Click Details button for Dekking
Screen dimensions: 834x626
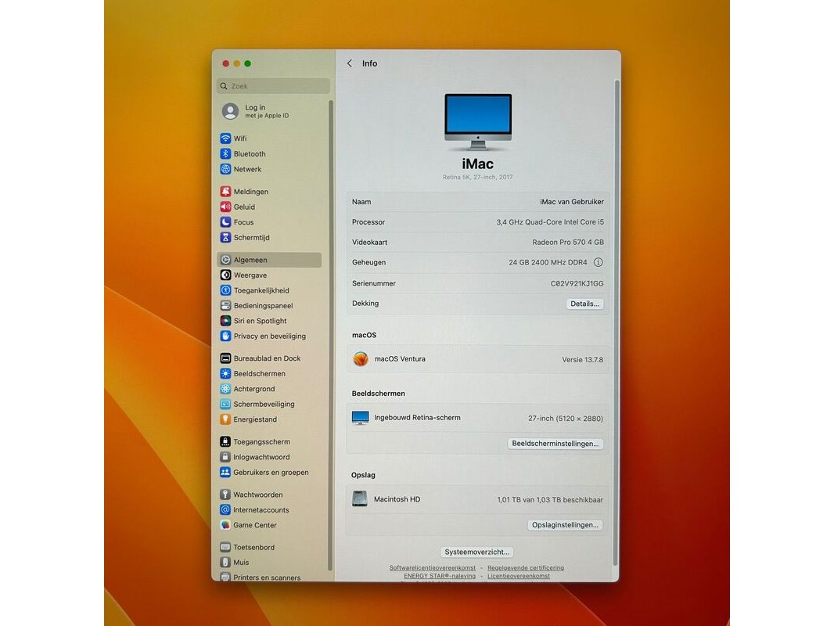pos(584,304)
